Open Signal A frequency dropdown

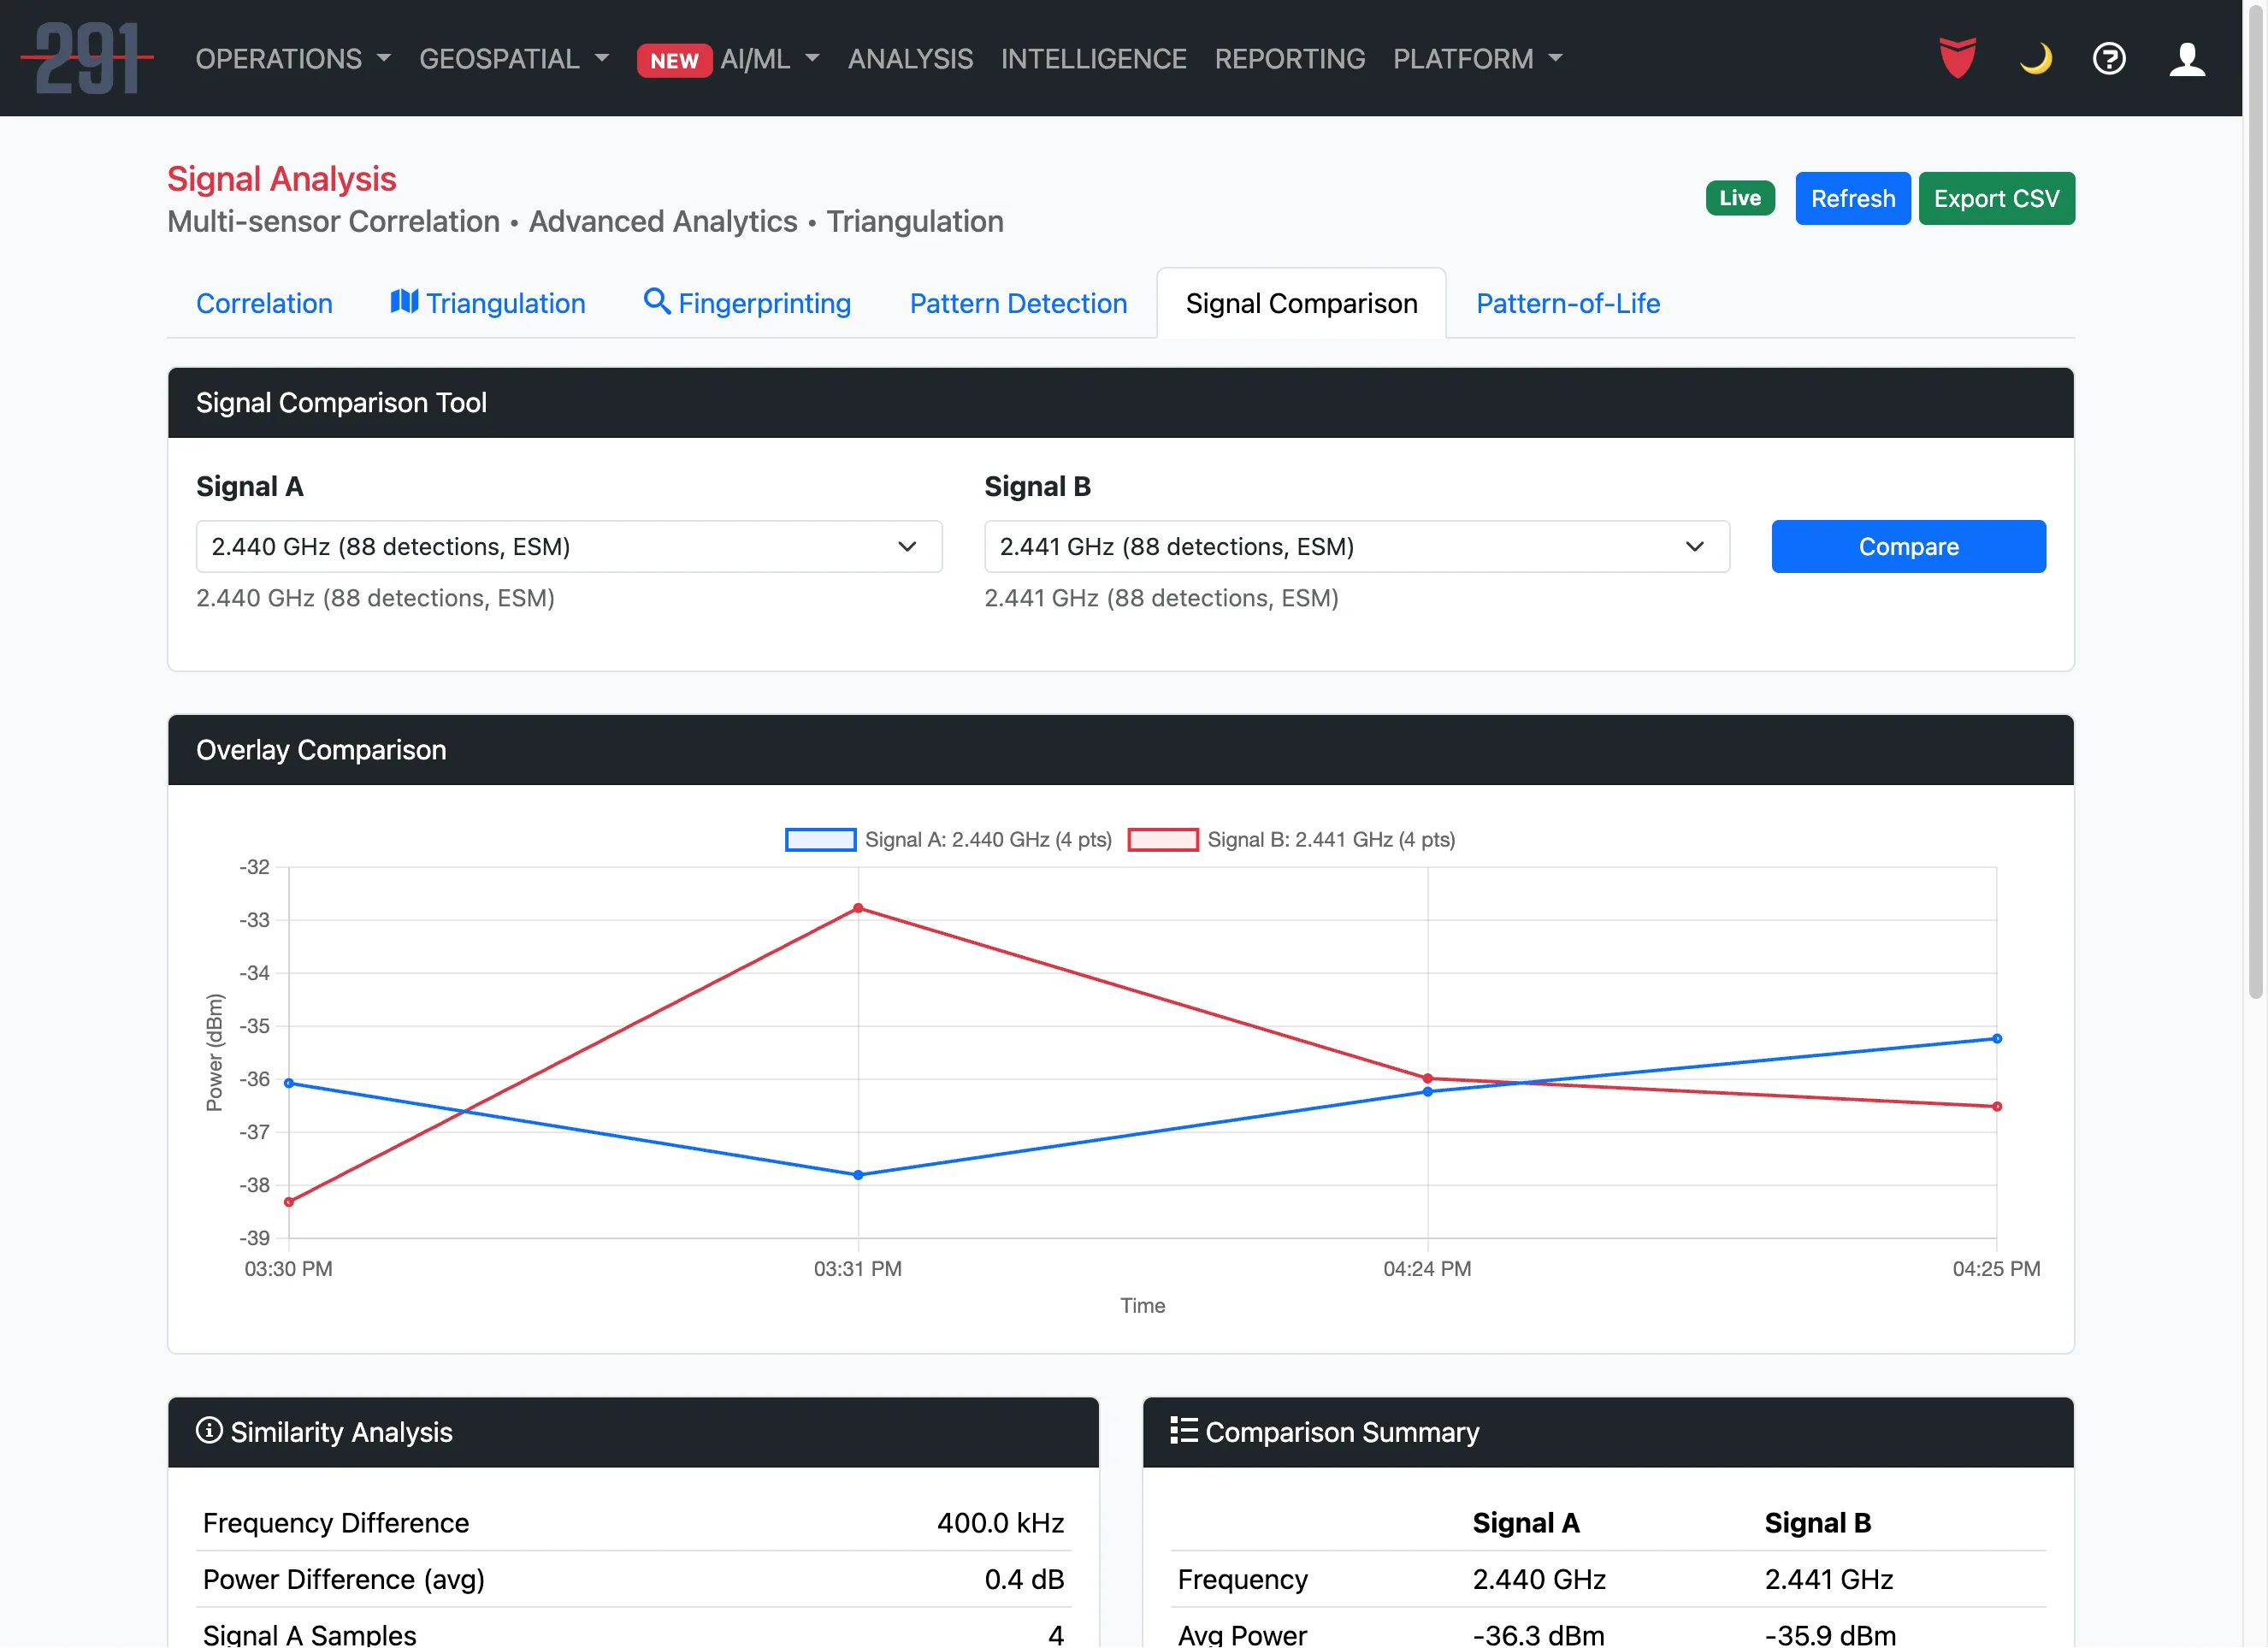[x=568, y=546]
